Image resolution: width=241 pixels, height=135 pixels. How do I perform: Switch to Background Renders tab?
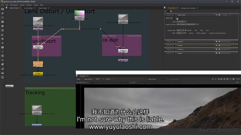tap(188, 8)
